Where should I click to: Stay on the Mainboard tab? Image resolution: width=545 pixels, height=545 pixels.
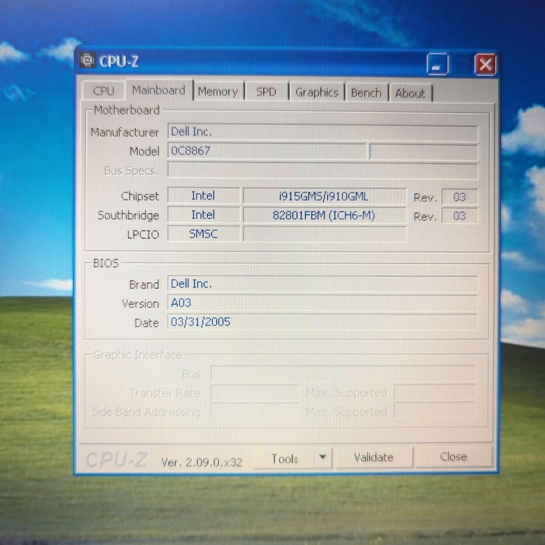coord(158,90)
